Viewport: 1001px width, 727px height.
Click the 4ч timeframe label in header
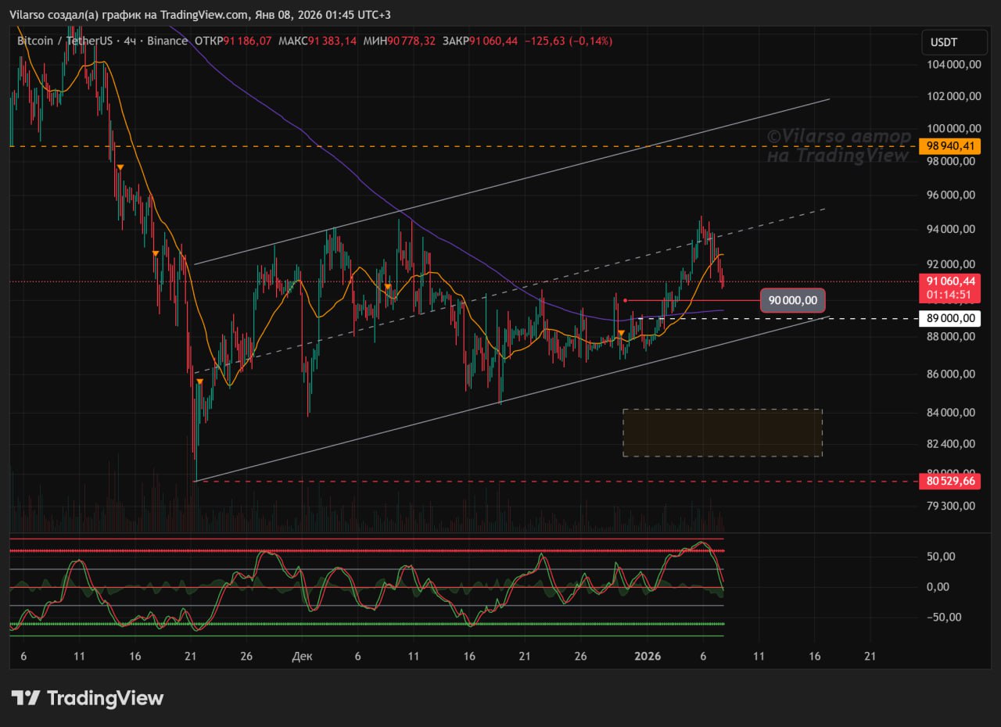click(x=130, y=41)
